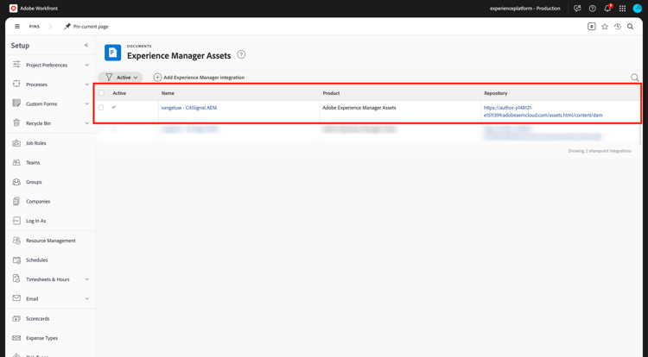The image size is (648, 357).
Task: Collapse the Setup sidebar panel
Action: pos(86,46)
